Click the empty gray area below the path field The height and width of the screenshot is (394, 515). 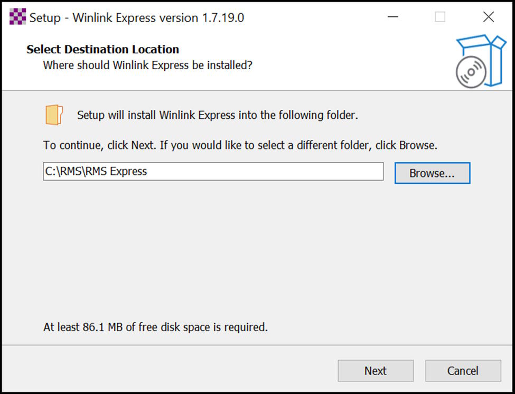pyautogui.click(x=254, y=248)
